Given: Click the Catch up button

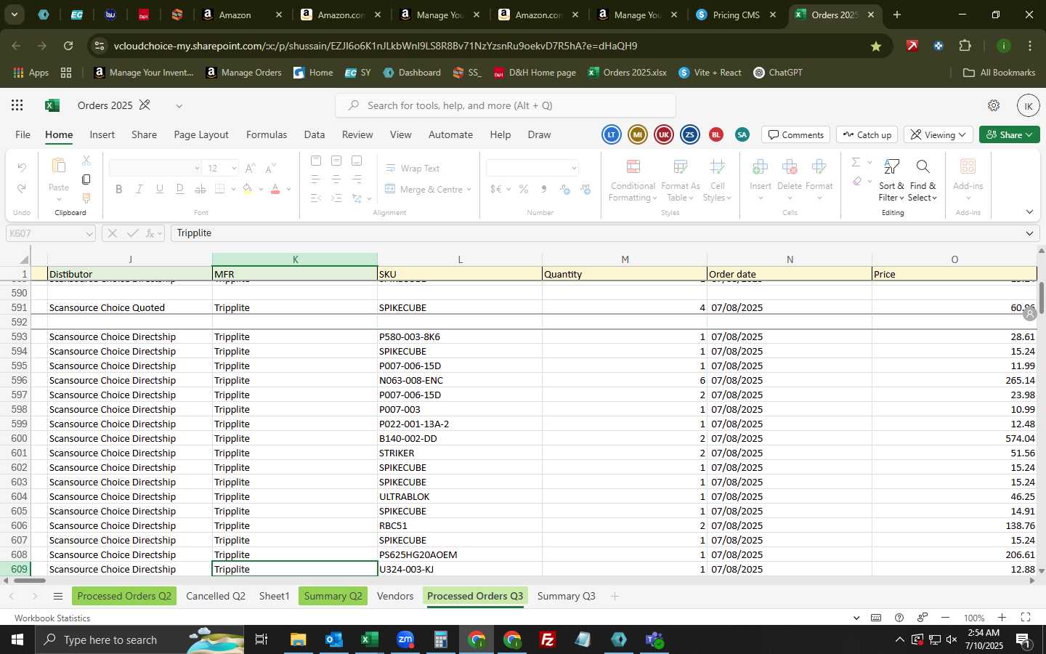Looking at the screenshot, I should tap(867, 134).
